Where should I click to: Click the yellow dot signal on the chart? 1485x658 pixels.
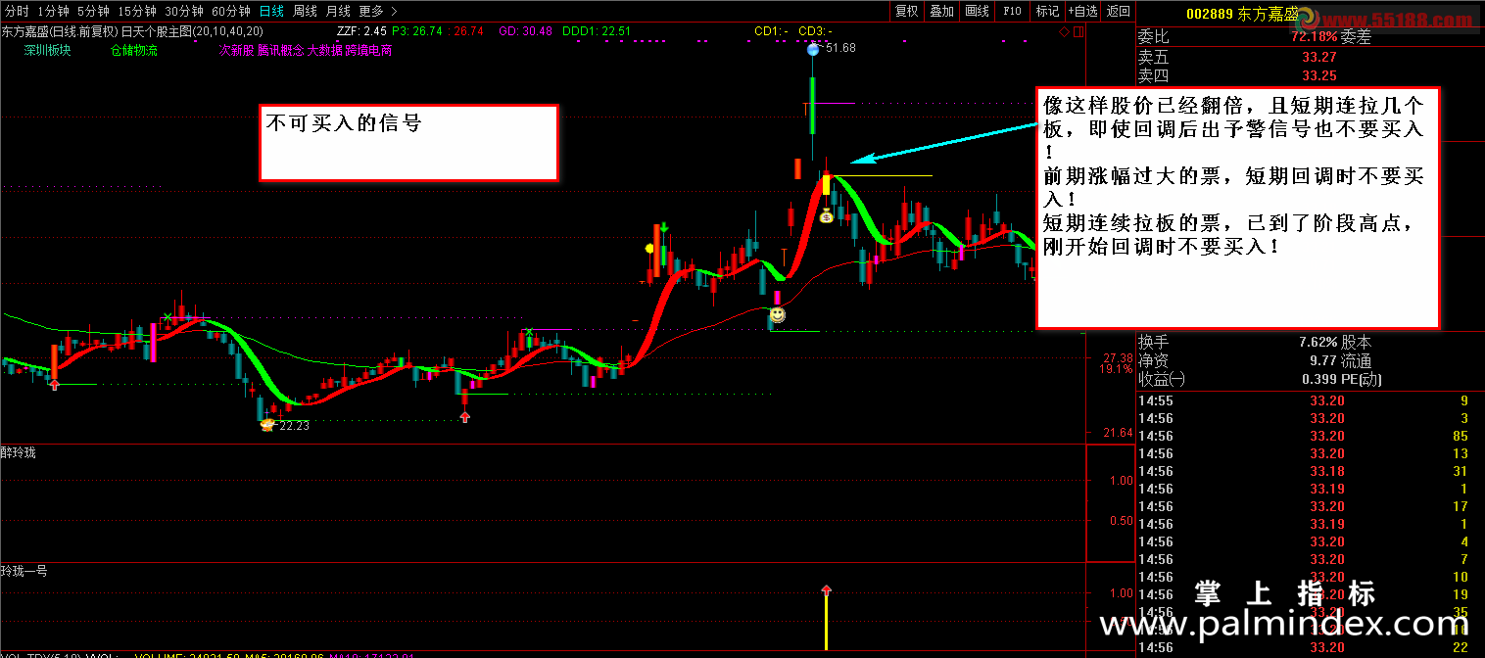pyautogui.click(x=649, y=249)
